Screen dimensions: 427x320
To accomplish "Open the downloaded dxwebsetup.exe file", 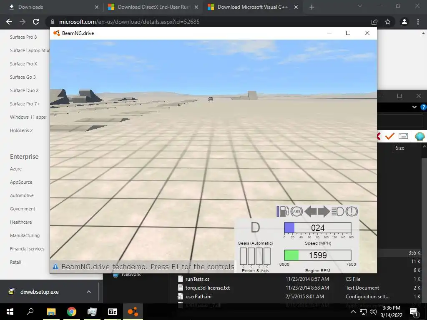I will point(39,292).
